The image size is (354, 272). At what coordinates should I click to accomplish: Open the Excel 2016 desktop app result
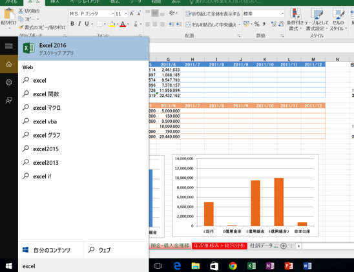[x=83, y=48]
